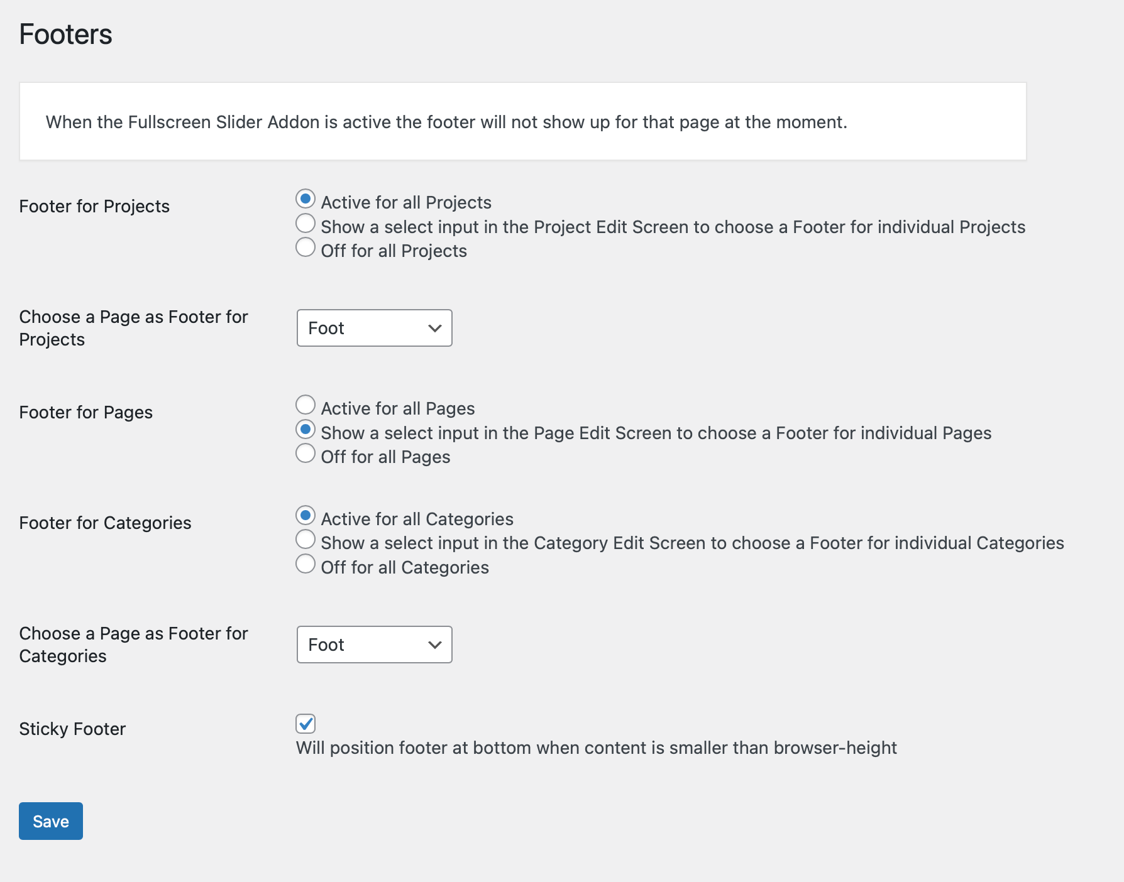Open the Footer for Projects page dropdown
This screenshot has height=882, width=1124.
pyautogui.click(x=374, y=328)
